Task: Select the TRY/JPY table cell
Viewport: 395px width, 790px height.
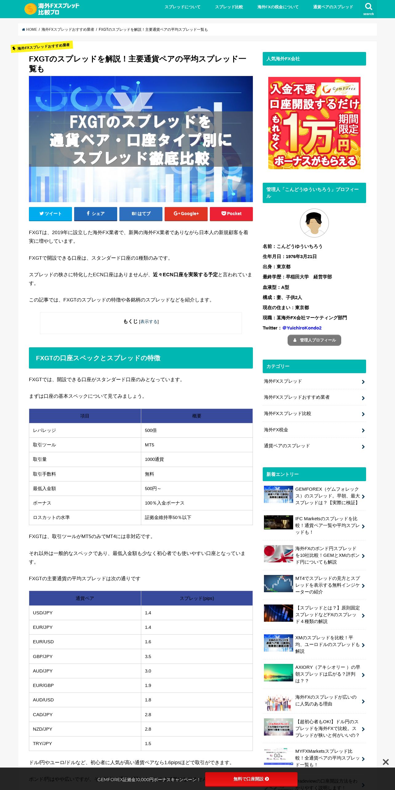Action: [x=85, y=744]
